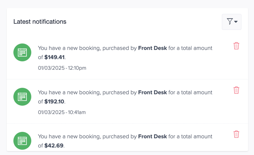Open the notifications filter dropdown

point(232,22)
